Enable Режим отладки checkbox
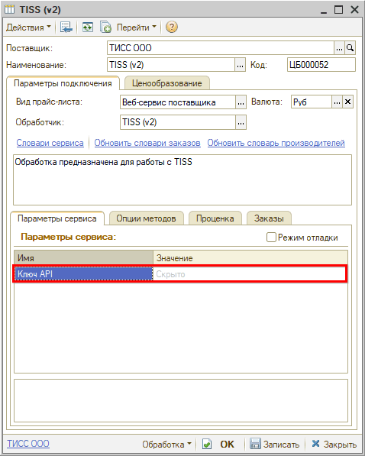The height and width of the screenshot is (456, 365). [271, 238]
